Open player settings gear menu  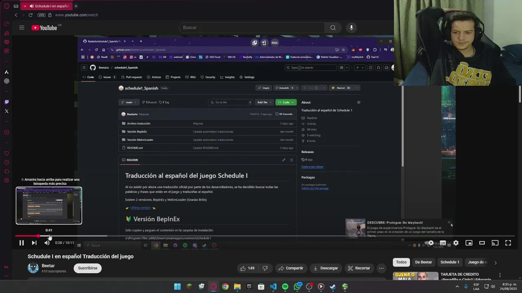[456, 243]
